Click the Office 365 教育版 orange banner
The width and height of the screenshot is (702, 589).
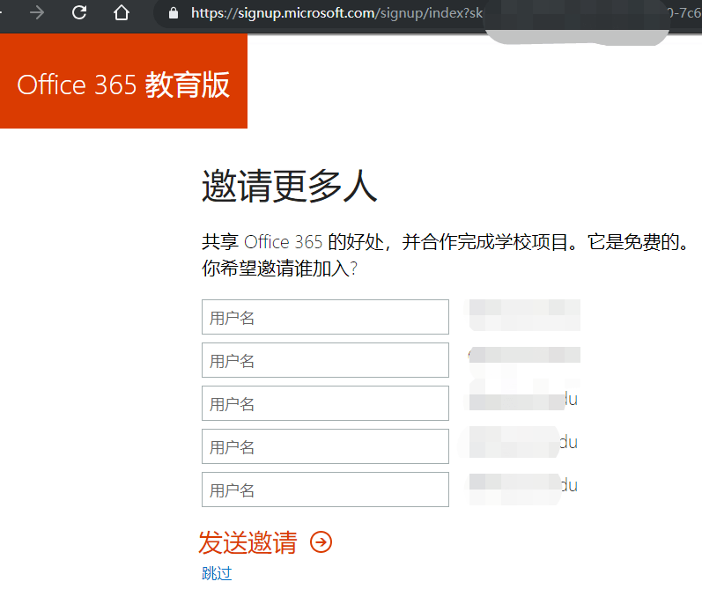[x=123, y=81]
